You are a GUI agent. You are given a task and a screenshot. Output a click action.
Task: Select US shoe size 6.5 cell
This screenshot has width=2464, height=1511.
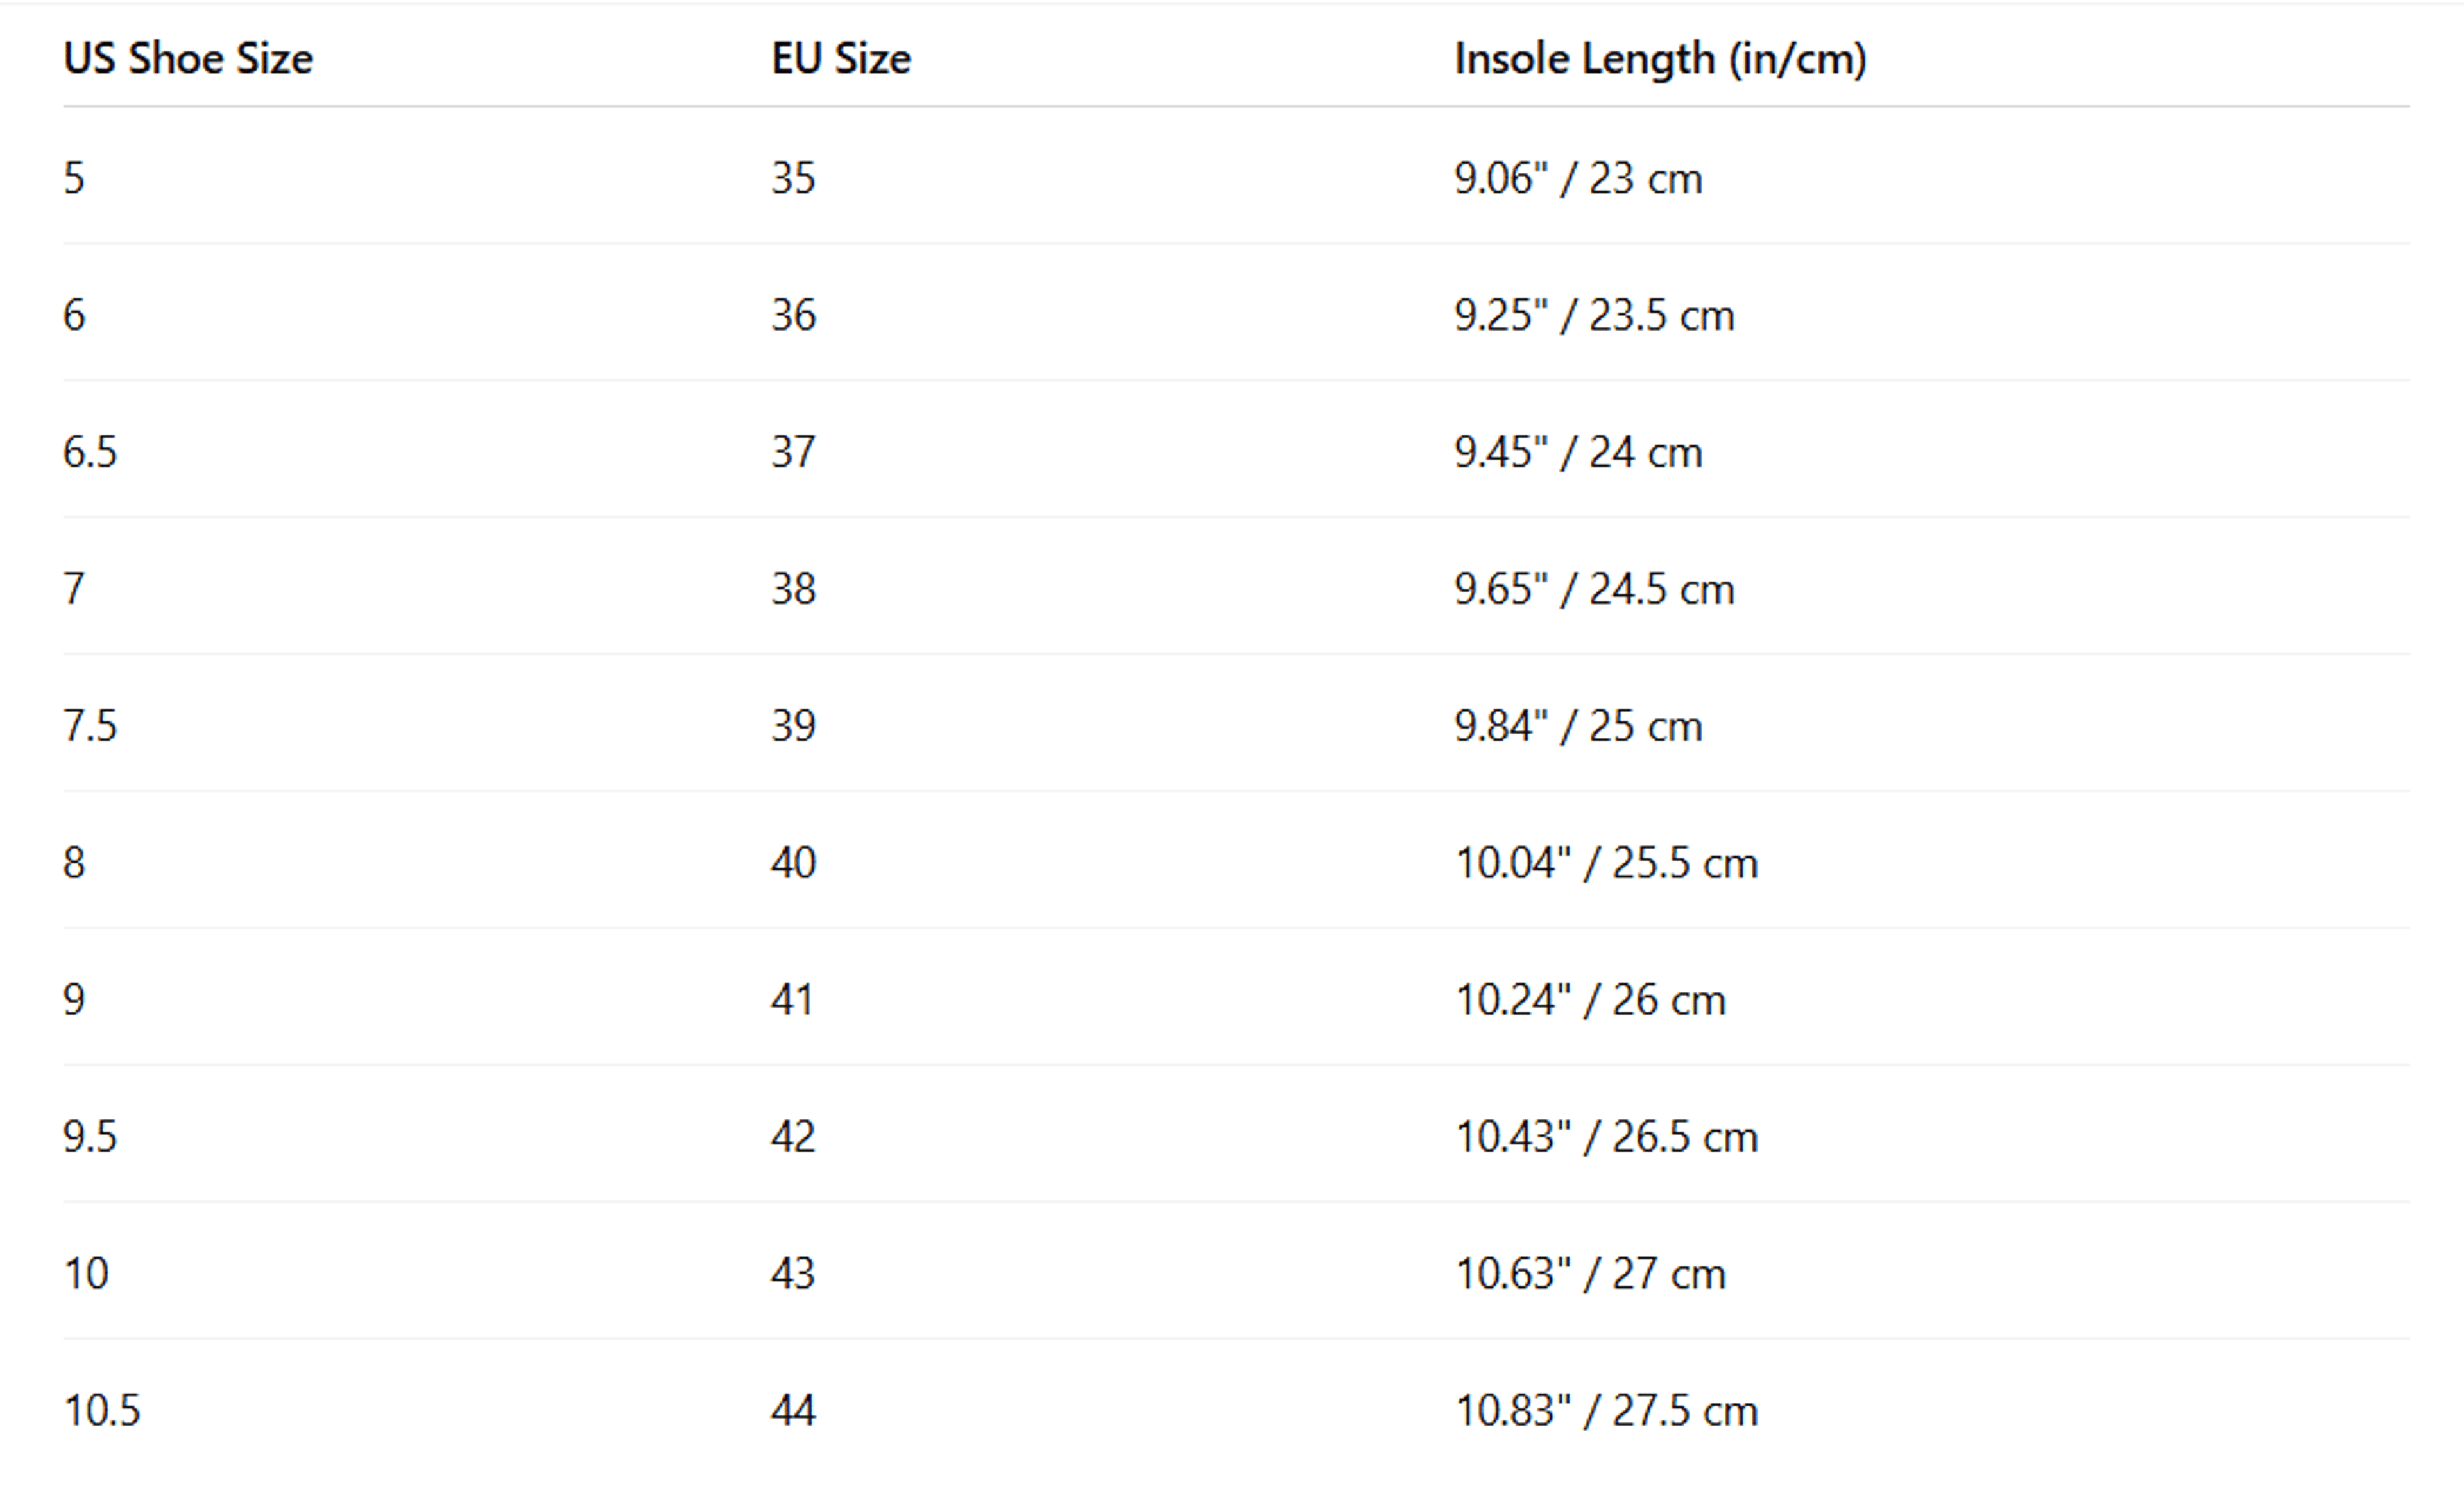point(90,453)
